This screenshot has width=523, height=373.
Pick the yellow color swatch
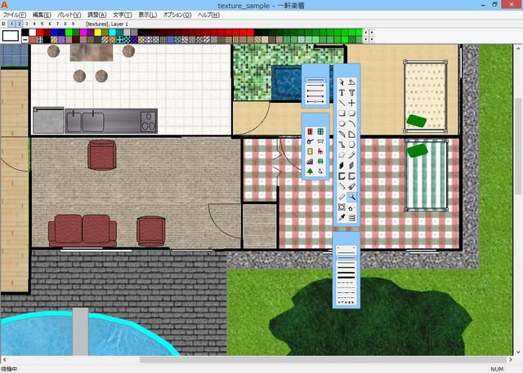click(98, 33)
